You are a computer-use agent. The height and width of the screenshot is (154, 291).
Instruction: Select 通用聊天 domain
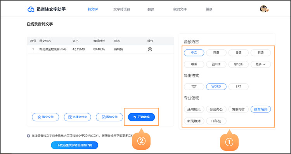pos(194,109)
